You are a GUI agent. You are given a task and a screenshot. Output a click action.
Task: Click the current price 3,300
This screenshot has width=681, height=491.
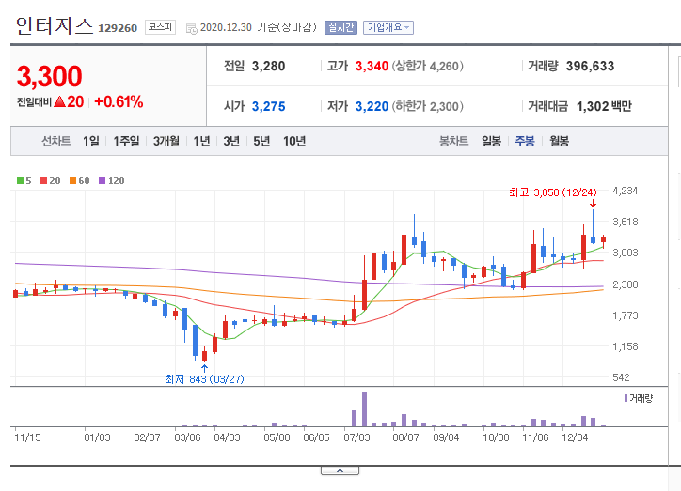50,76
